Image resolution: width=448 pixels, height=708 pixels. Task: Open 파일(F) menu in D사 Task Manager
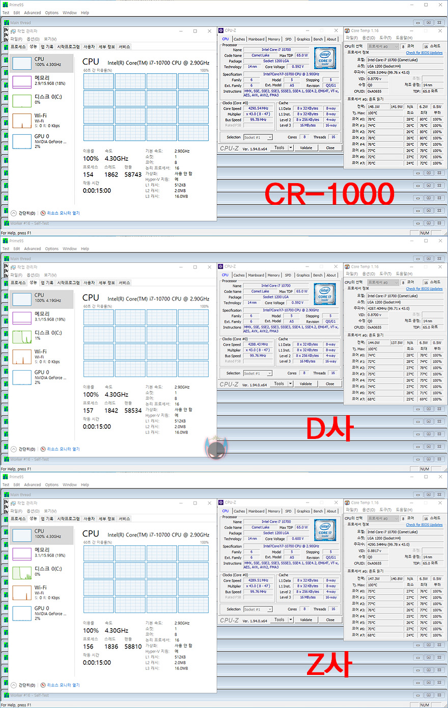pyautogui.click(x=16, y=275)
